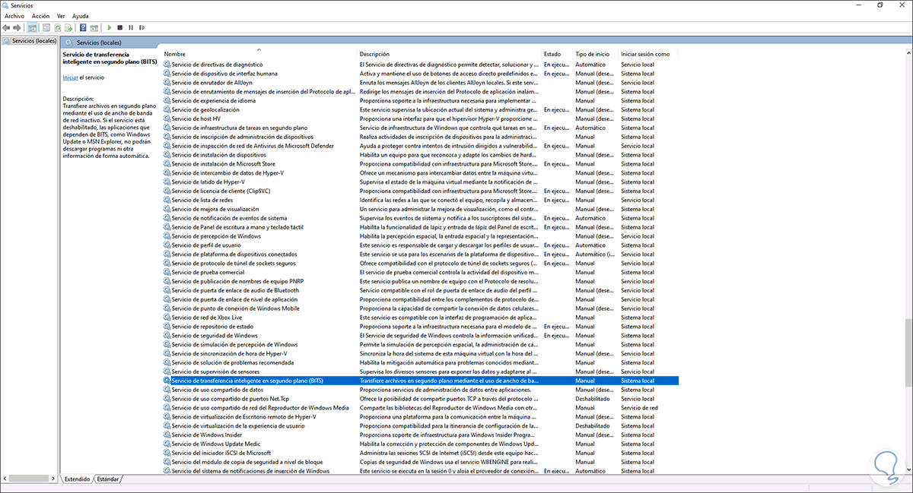Viewport: 913px width, 493px height.
Task: Open the Properties toolbar icon
Action: (x=46, y=27)
